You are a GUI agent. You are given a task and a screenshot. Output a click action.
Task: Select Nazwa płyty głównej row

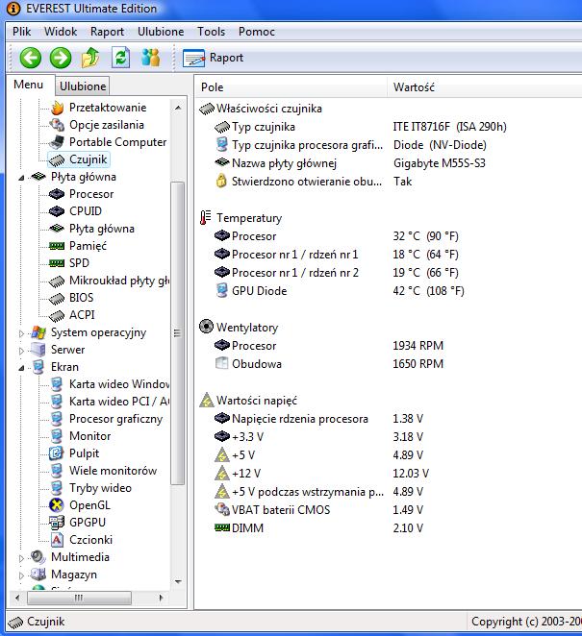point(350,163)
